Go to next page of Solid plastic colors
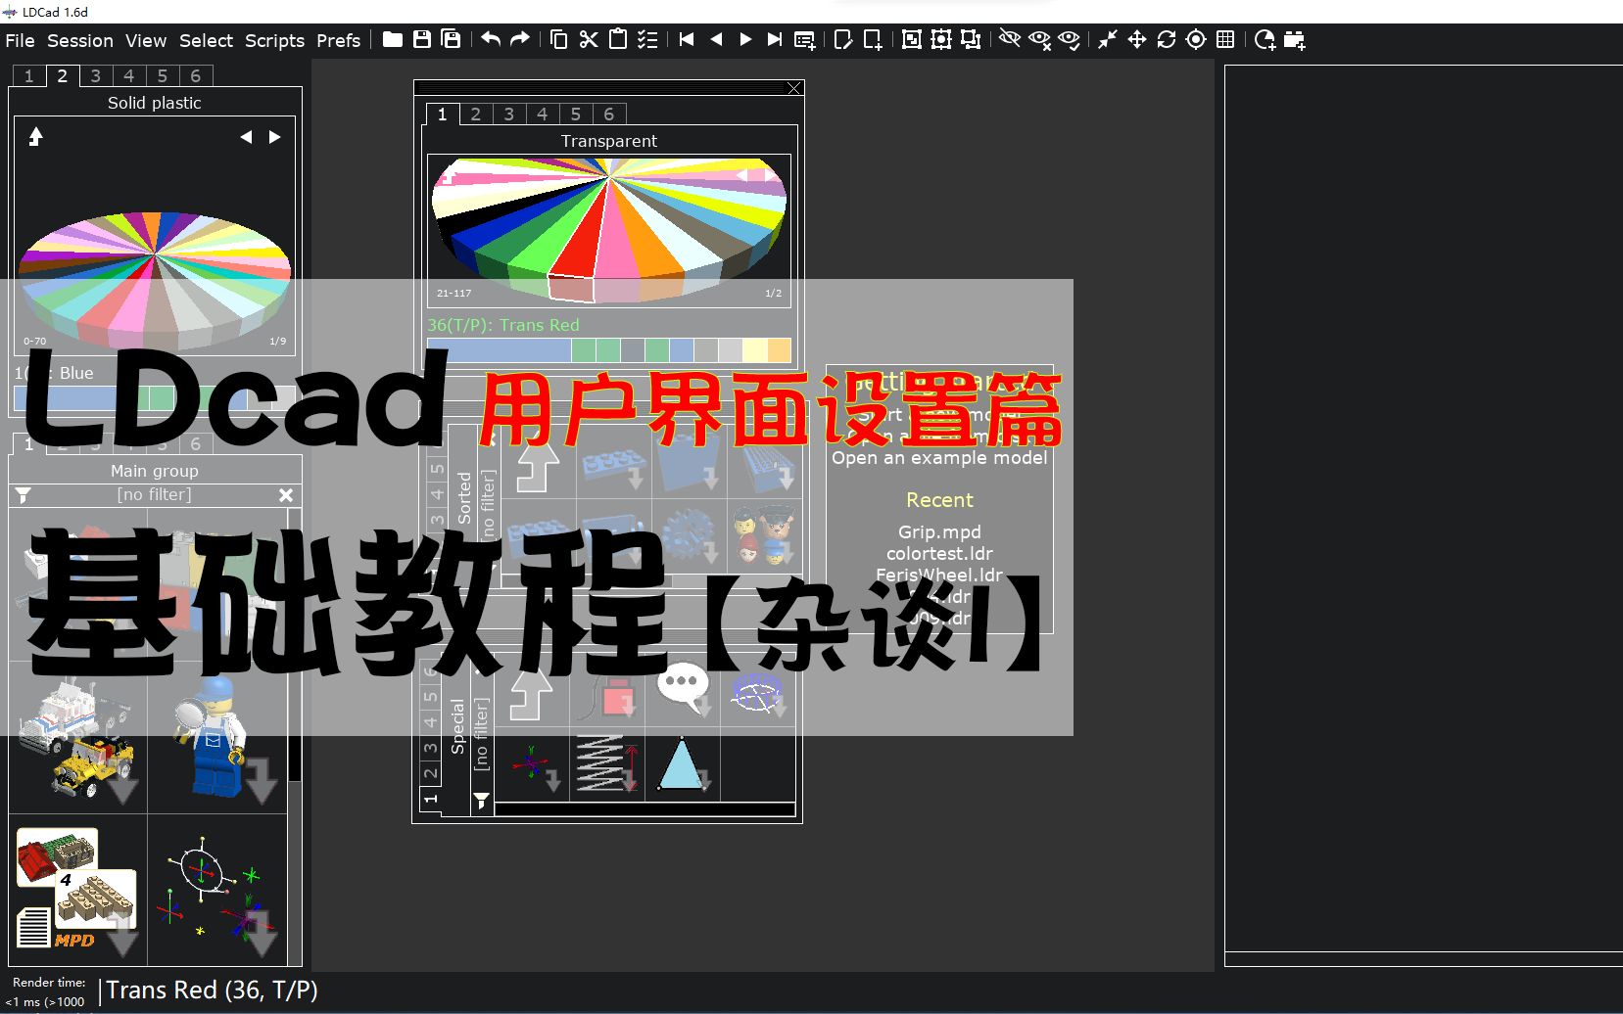 tap(275, 137)
